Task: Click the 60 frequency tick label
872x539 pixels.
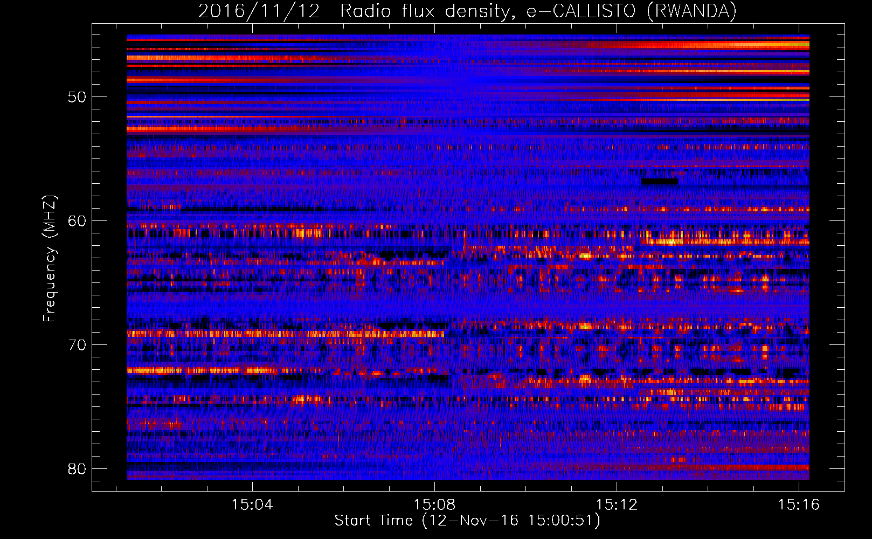Action: click(77, 221)
